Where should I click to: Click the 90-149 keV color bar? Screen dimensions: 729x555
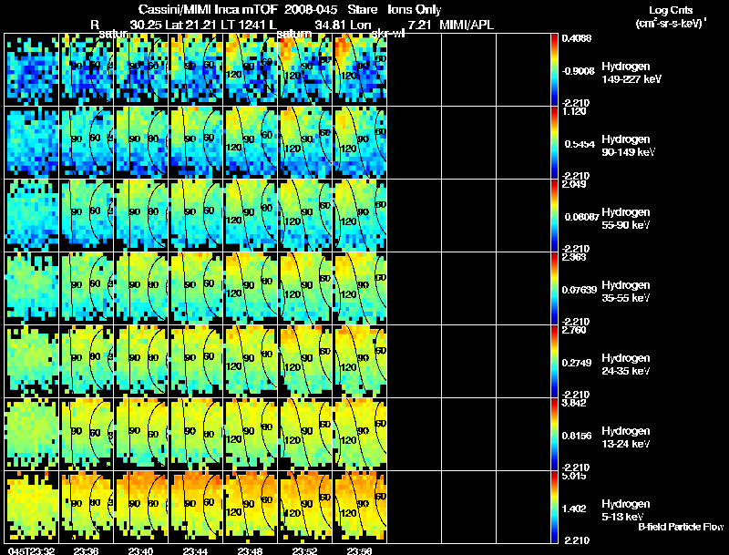point(554,143)
